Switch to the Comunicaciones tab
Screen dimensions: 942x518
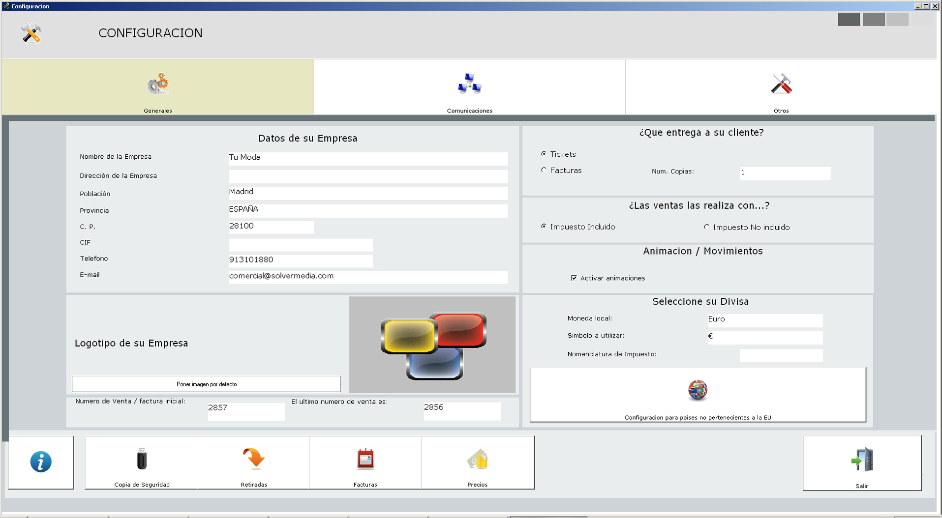469,87
